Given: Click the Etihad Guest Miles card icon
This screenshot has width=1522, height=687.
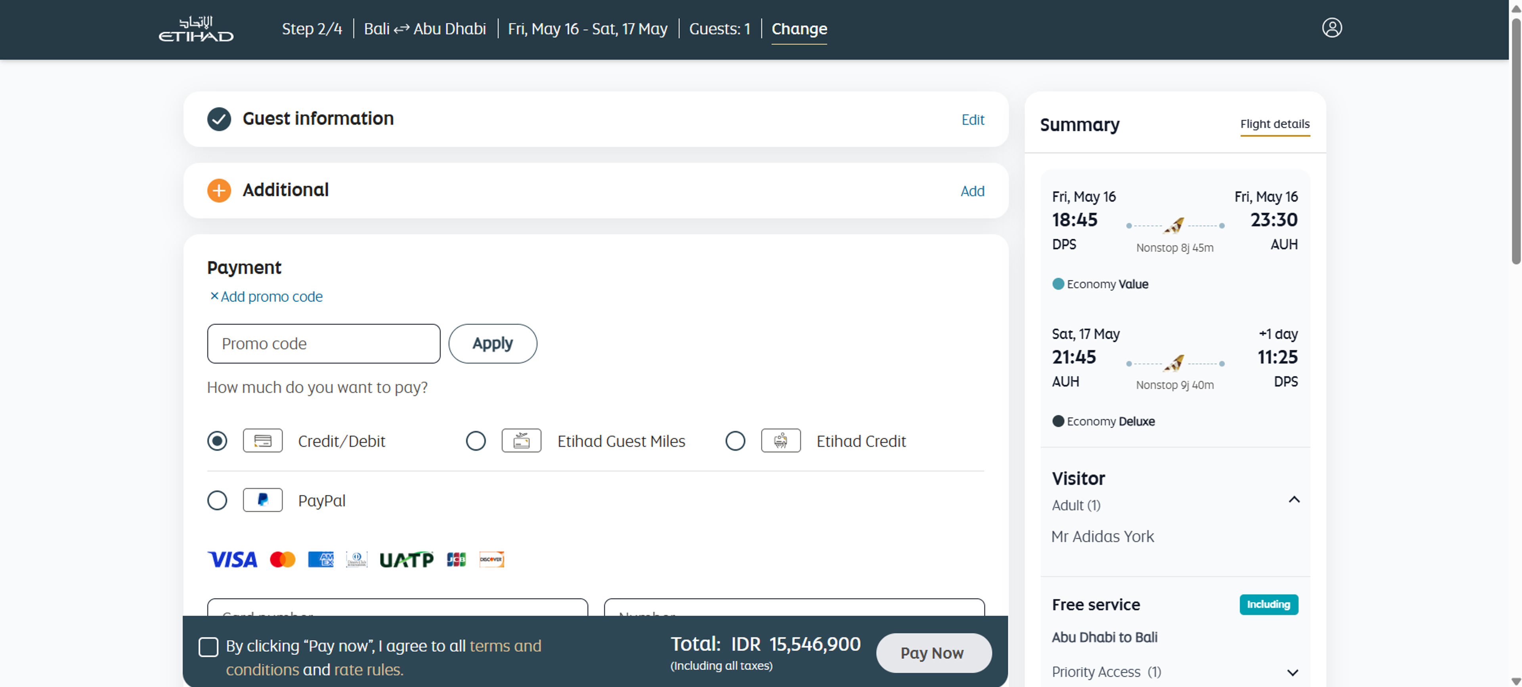Looking at the screenshot, I should [521, 441].
